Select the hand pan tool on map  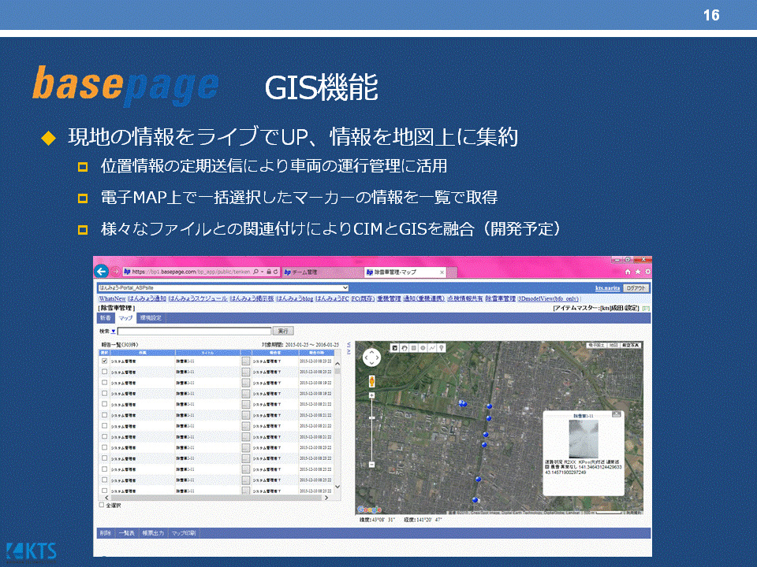(403, 346)
